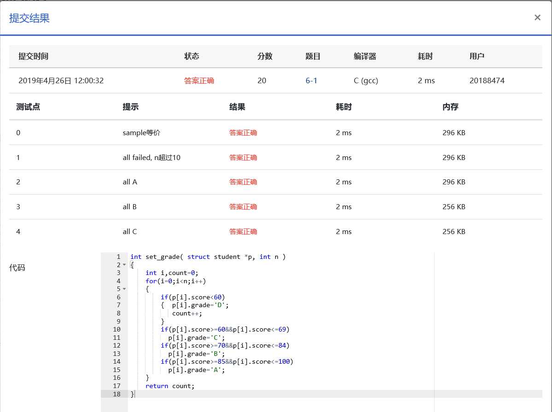
Task: Collapse code fold arrow at line 2
Action: (x=124, y=265)
